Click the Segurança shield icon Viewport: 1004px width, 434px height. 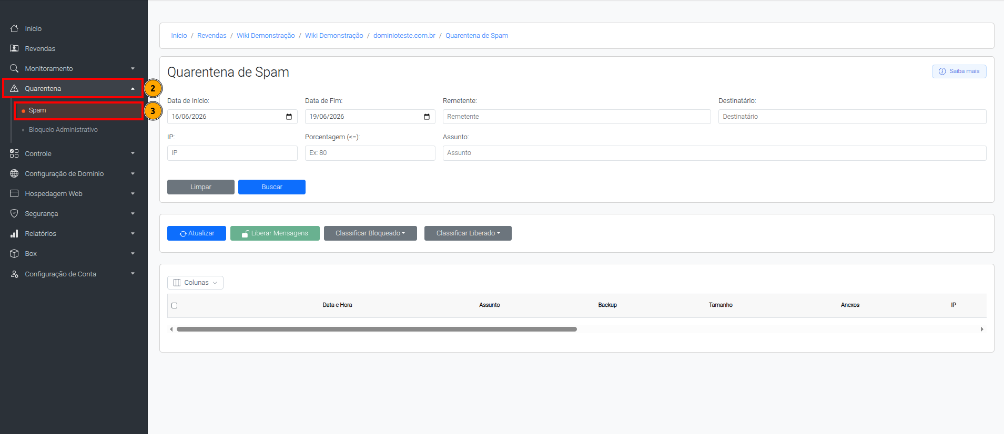click(14, 213)
